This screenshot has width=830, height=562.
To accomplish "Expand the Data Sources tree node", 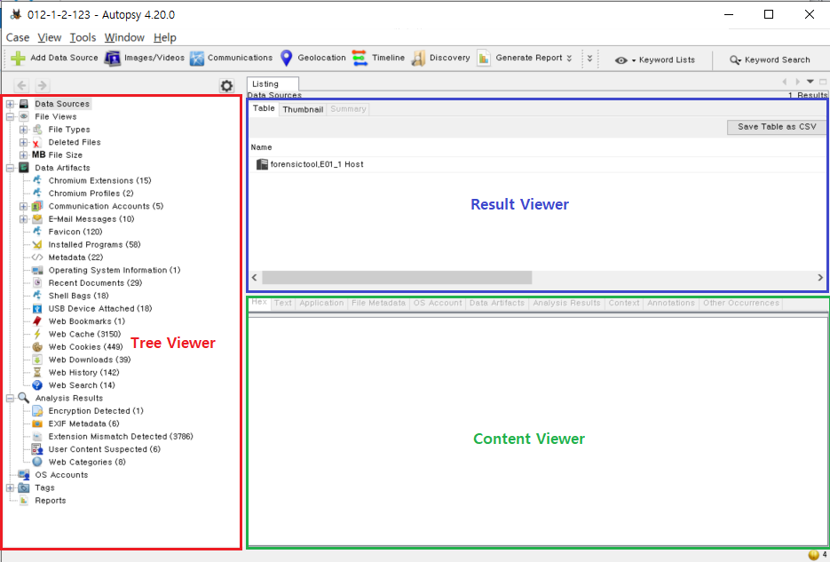I will 10,104.
